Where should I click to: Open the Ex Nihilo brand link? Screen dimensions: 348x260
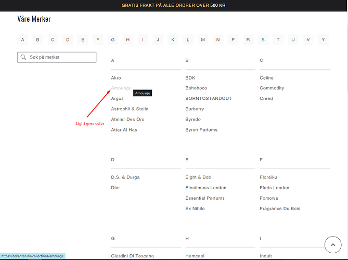click(195, 209)
